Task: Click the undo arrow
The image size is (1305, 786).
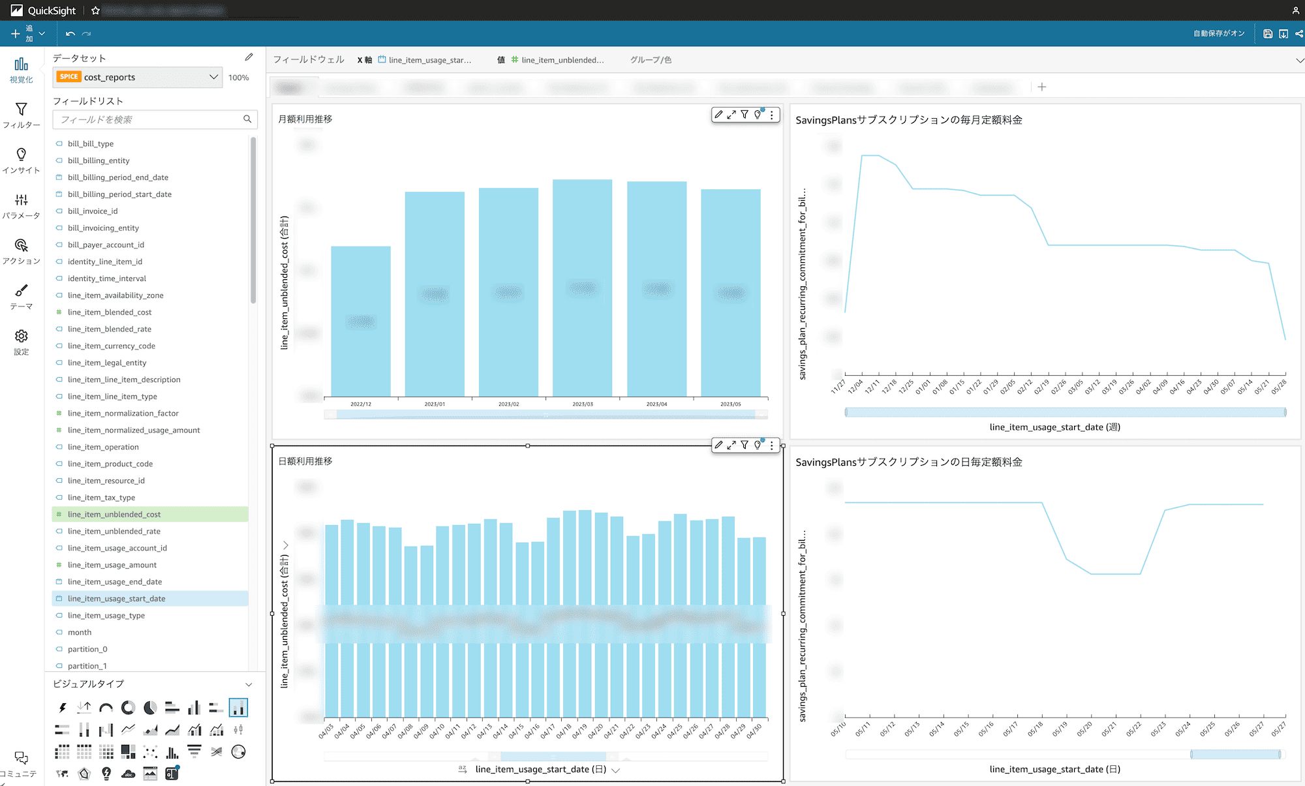Action: [x=70, y=34]
